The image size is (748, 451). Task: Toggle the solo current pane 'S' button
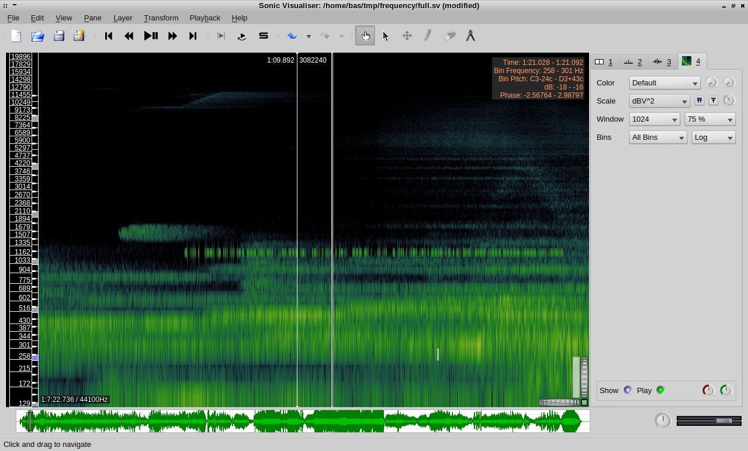coord(264,36)
